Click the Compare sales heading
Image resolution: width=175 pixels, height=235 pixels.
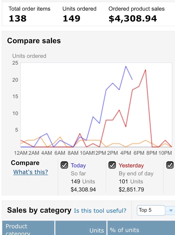[34, 41]
